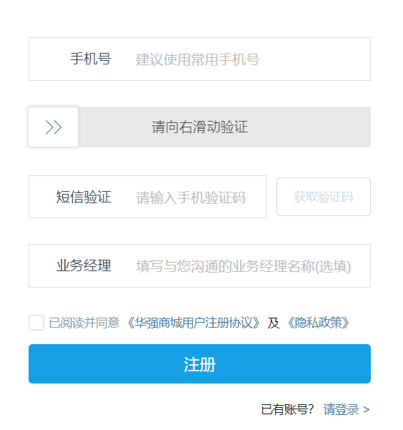Screen dimensions: 403x430
Task: Click the 业务经理 field label
Action: [x=84, y=265]
